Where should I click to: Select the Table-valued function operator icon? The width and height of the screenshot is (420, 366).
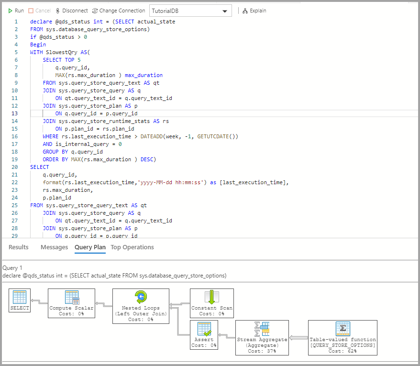pyautogui.click(x=343, y=329)
